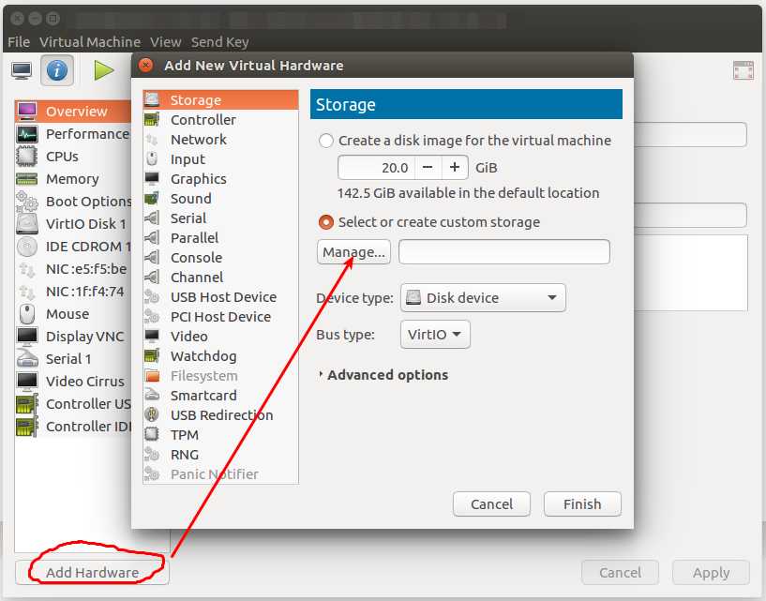The image size is (766, 601).
Task: Select Channel in the hardware type list
Action: (220, 277)
